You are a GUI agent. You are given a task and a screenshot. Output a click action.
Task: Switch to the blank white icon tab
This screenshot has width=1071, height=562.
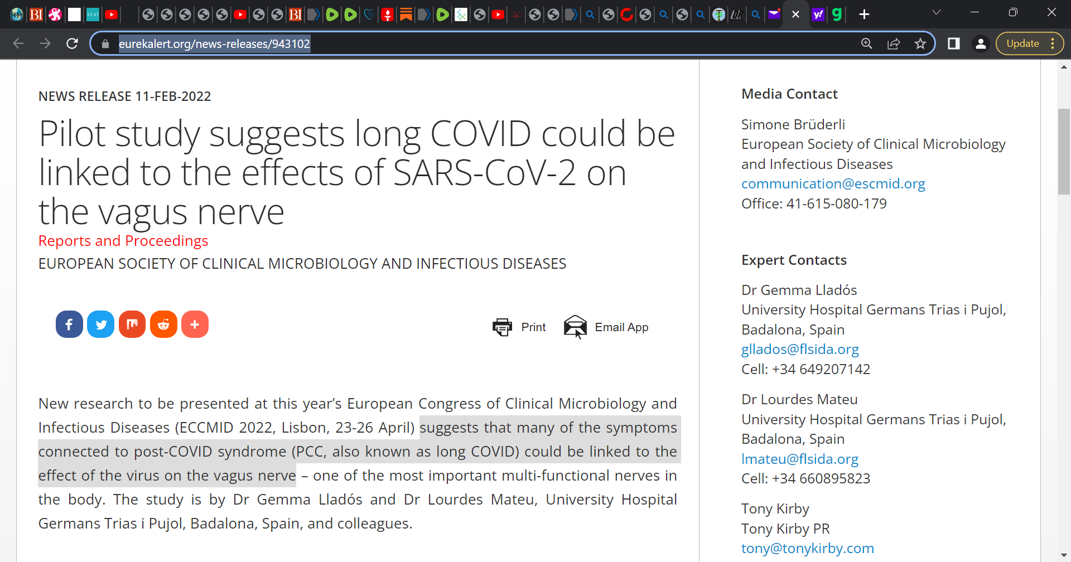click(74, 14)
